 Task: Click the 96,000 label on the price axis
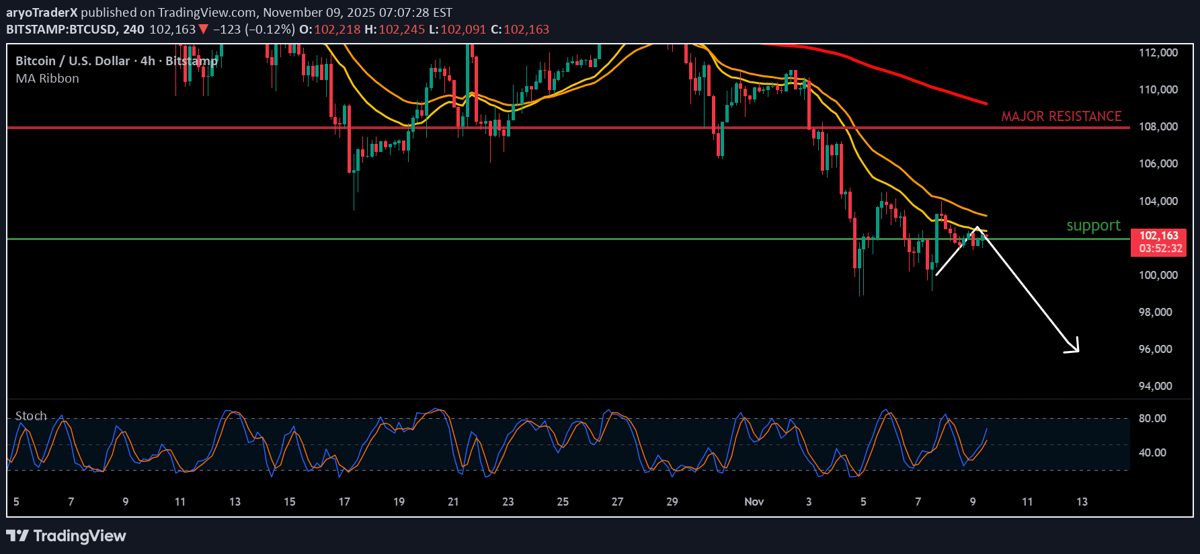click(x=1155, y=349)
